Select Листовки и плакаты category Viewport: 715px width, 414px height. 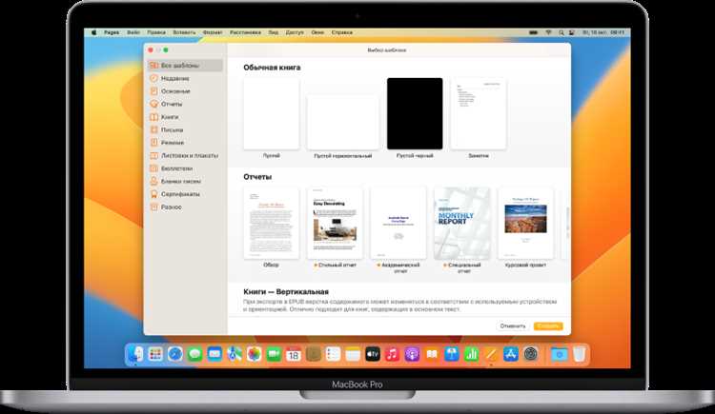185,155
